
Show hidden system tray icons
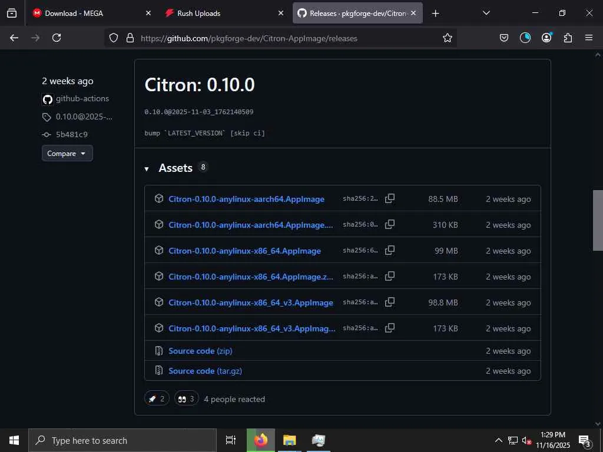(498, 440)
